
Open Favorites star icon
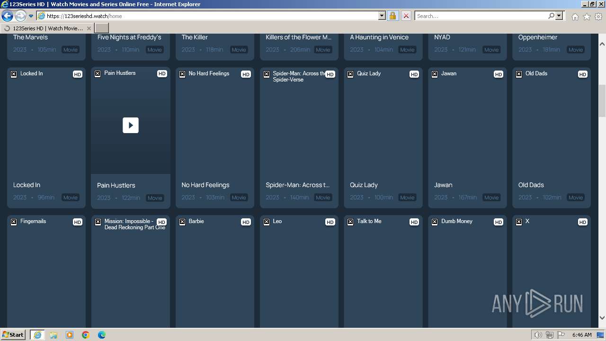point(587,17)
